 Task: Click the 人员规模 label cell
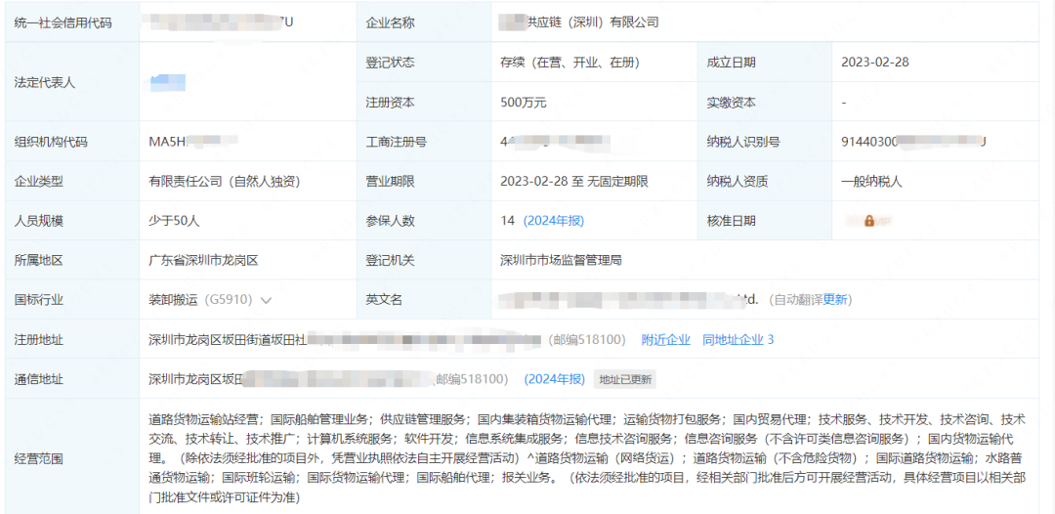click(72, 221)
